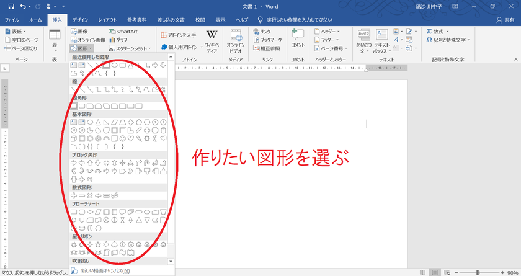The image size is (521, 276).
Task: Switch to the ホーム tab
Action: (x=35, y=20)
